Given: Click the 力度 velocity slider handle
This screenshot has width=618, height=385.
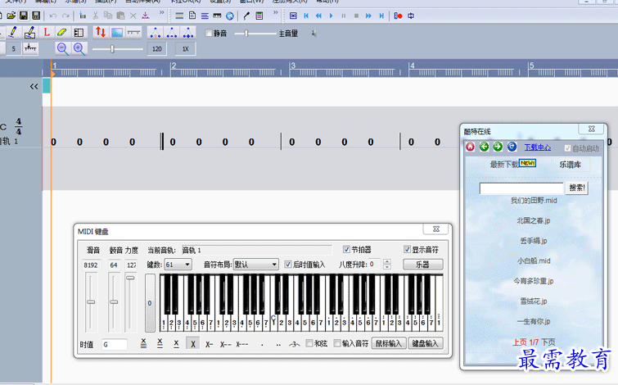Looking at the screenshot, I should [x=130, y=278].
